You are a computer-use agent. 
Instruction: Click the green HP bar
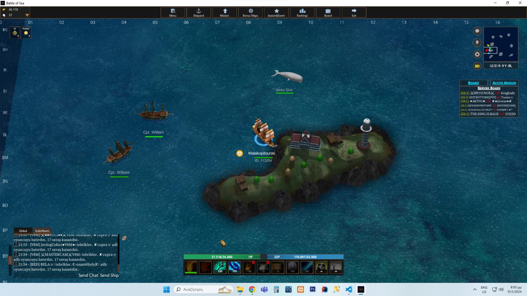point(222,257)
